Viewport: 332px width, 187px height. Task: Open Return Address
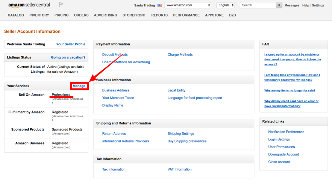pos(114,134)
